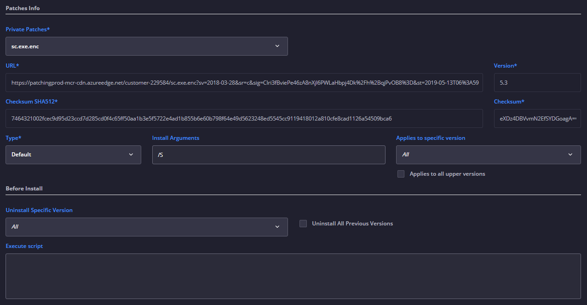This screenshot has width=587, height=305.
Task: Click the Install Arguments field with /S
Action: click(269, 155)
